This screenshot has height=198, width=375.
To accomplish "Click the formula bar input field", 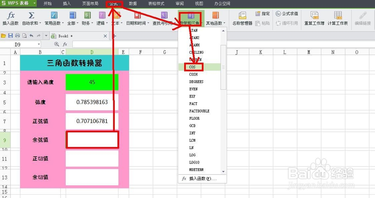I will pos(223,44).
